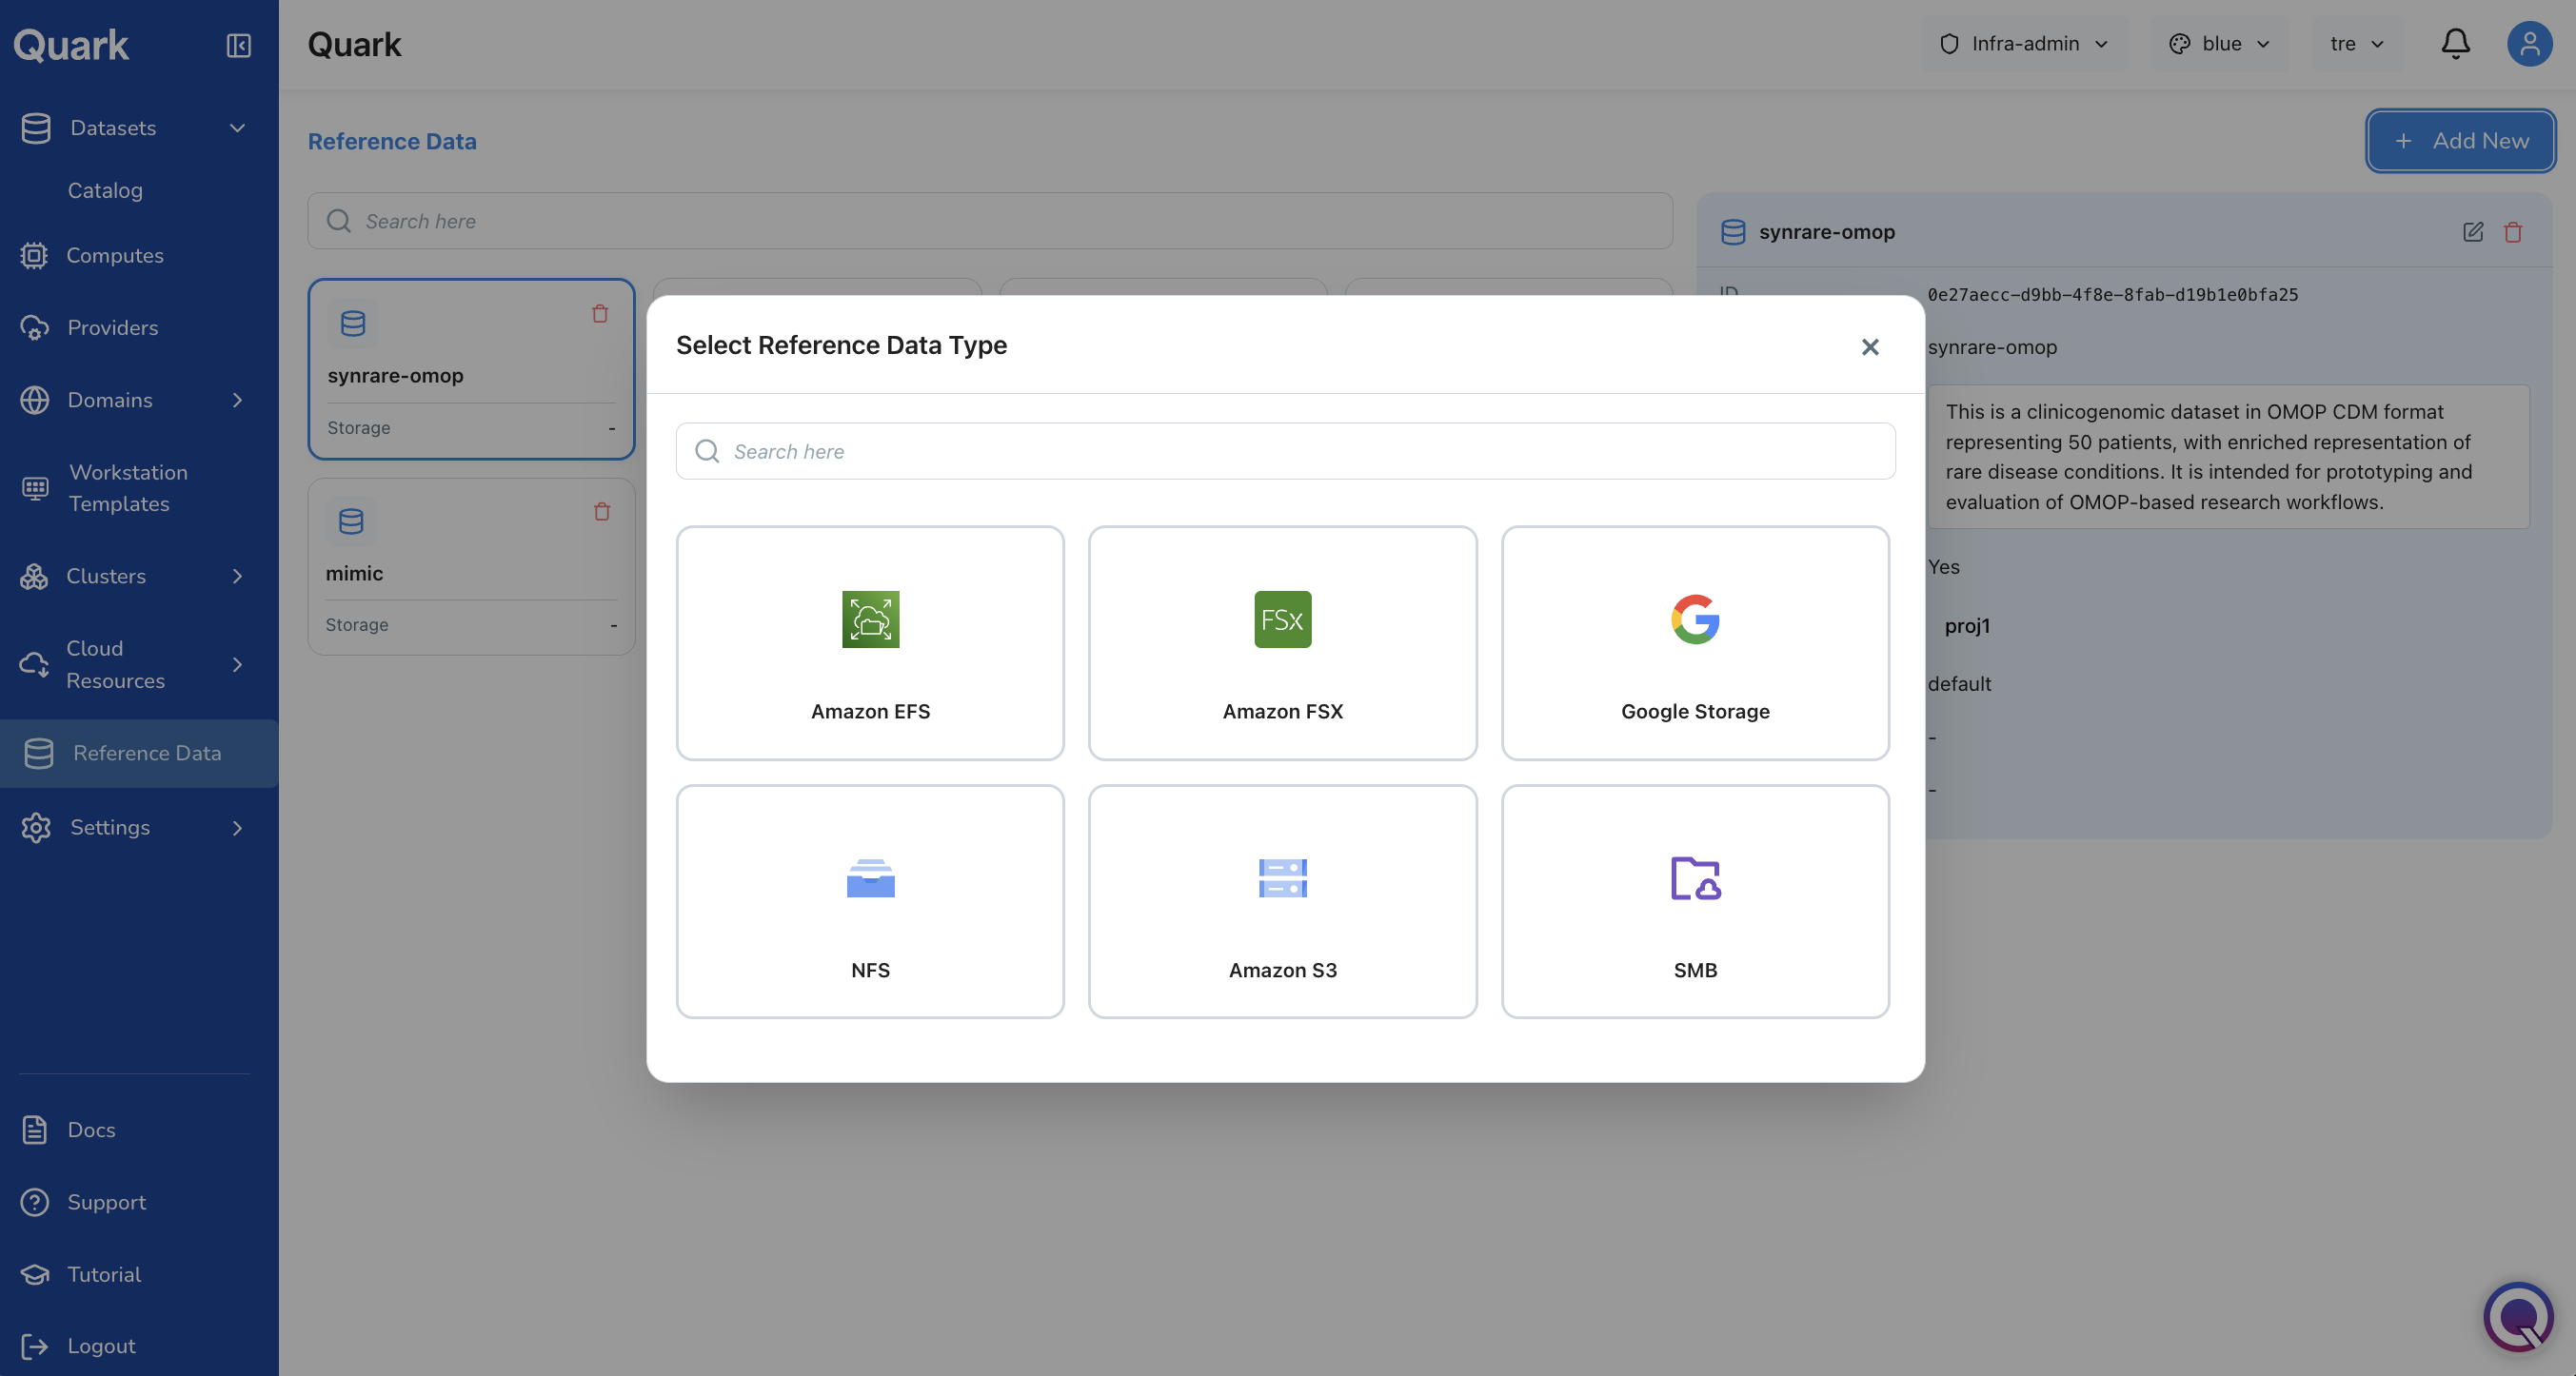Open the Docs link
Viewport: 2576px width, 1376px height.
click(91, 1130)
